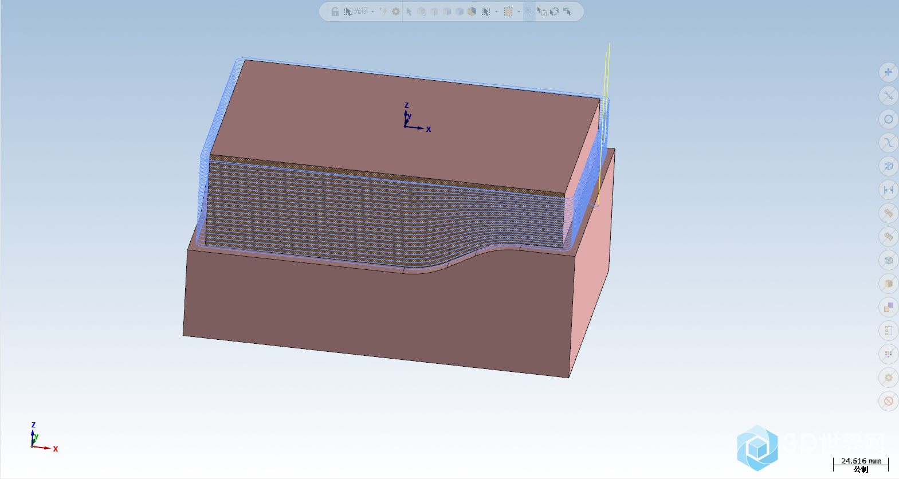899x479 pixels.
Task: Click the 24.616 mm scale indicator
Action: (x=861, y=461)
